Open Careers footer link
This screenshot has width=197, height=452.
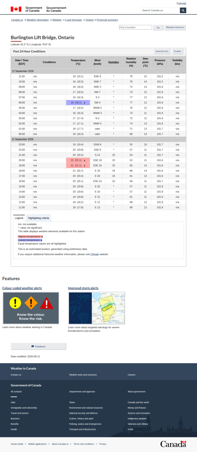point(132,375)
